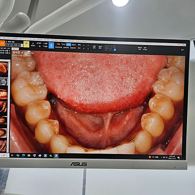195x195 pixels.
Task: Select the 가는선 thin line option
Action: (63, 44)
